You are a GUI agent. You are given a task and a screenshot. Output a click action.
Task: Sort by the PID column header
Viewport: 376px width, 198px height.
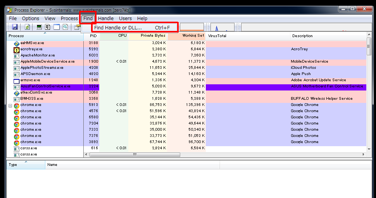coord(91,36)
